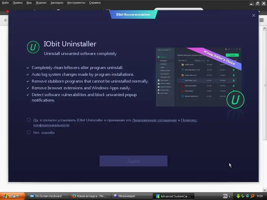Click the Firefox back arrow button
The image size is (267, 200).
point(5,20)
